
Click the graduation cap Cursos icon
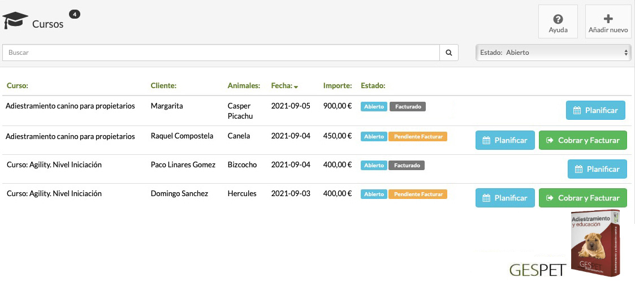15,21
